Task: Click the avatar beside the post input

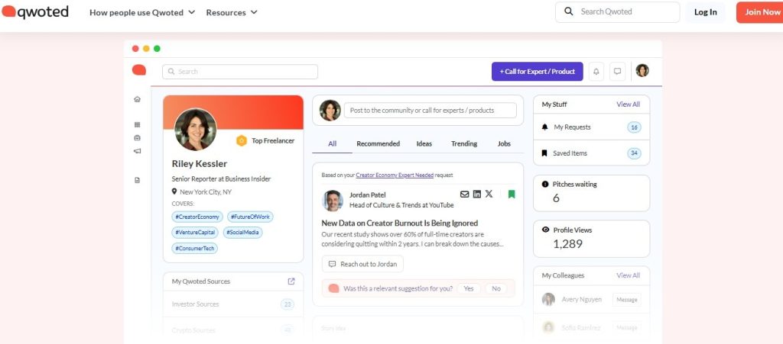Action: point(330,111)
